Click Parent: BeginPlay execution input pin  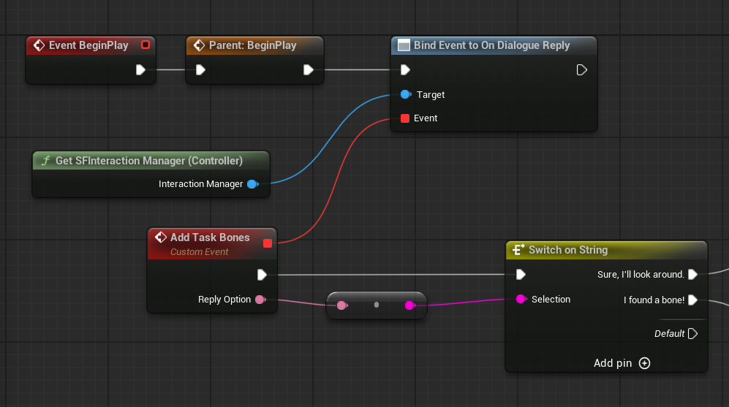pos(200,69)
